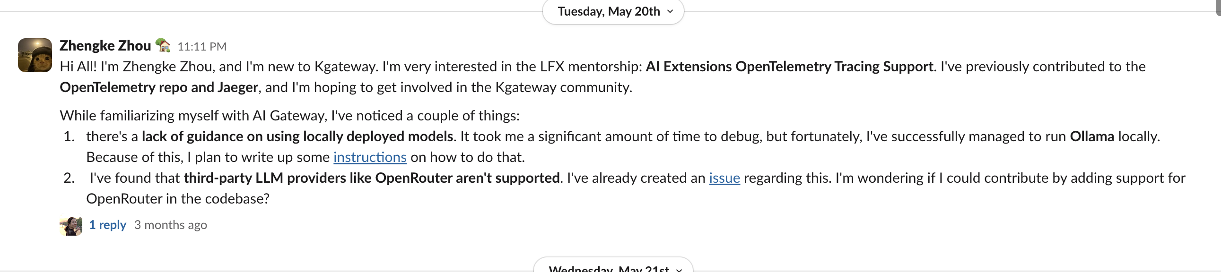Click the house status emoji beside Zhengke Zhou
1221x272 pixels.
(163, 45)
